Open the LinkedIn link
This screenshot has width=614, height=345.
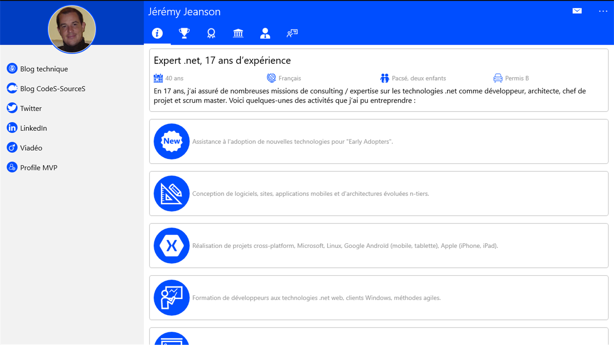[34, 128]
